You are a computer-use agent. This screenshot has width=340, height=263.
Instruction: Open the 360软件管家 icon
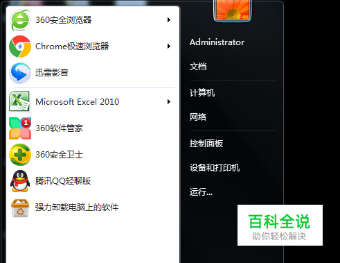[x=20, y=128]
